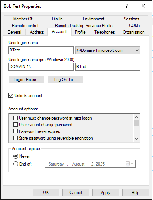Select the Never account expiry radio button
Image resolution: width=153 pixels, height=200 pixels.
pos(16,156)
